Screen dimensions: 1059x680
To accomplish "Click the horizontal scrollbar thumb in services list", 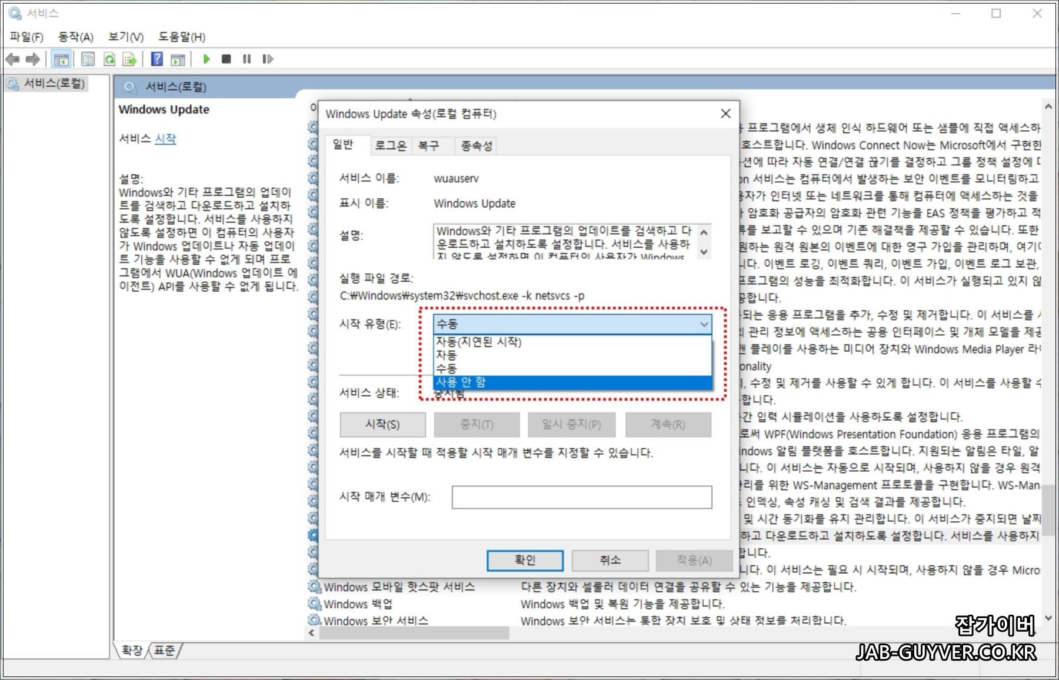I will pos(414,633).
